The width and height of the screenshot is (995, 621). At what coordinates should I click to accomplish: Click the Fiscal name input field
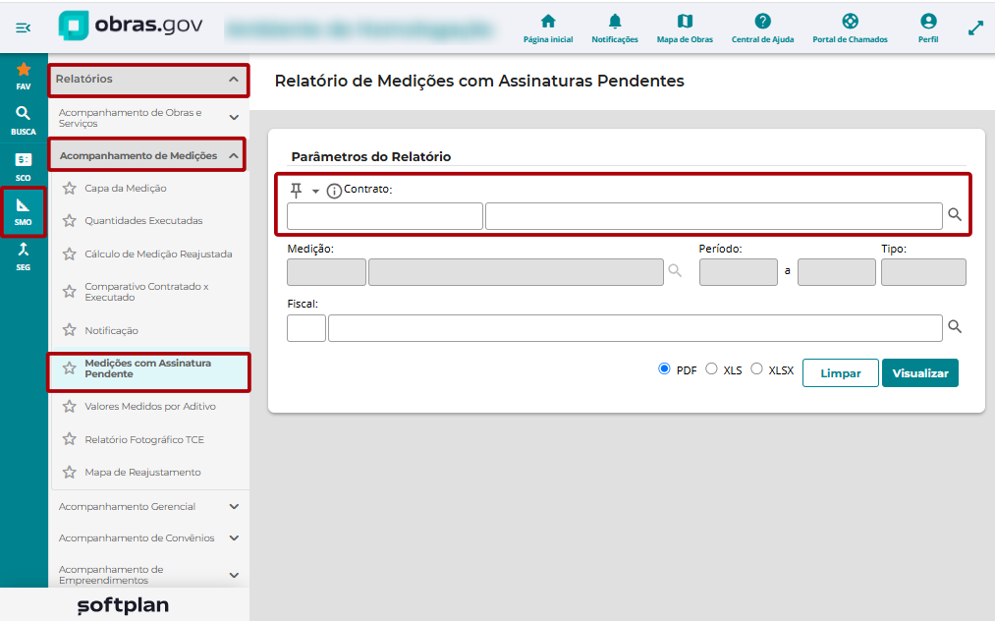636,327
